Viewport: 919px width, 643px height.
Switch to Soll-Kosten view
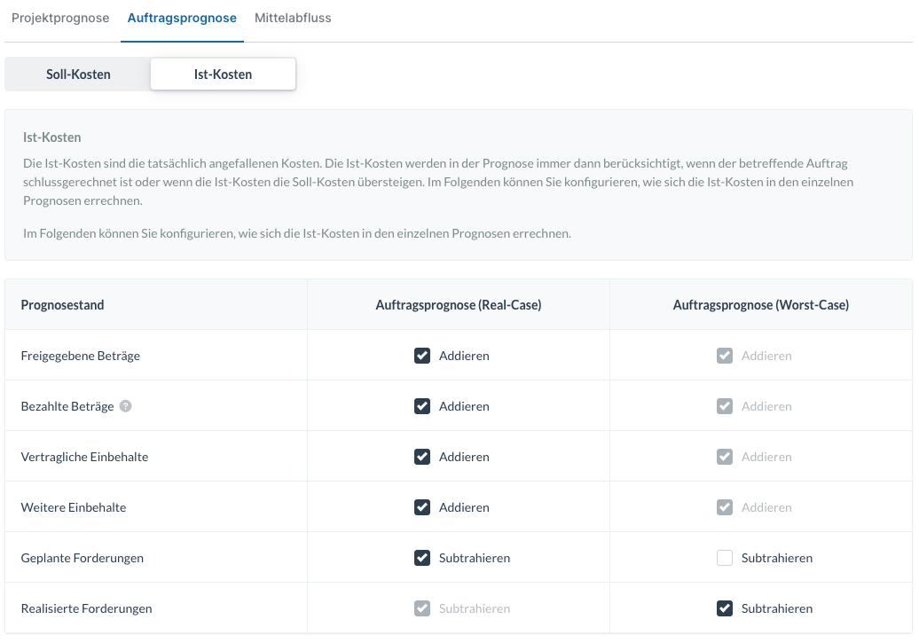78,74
